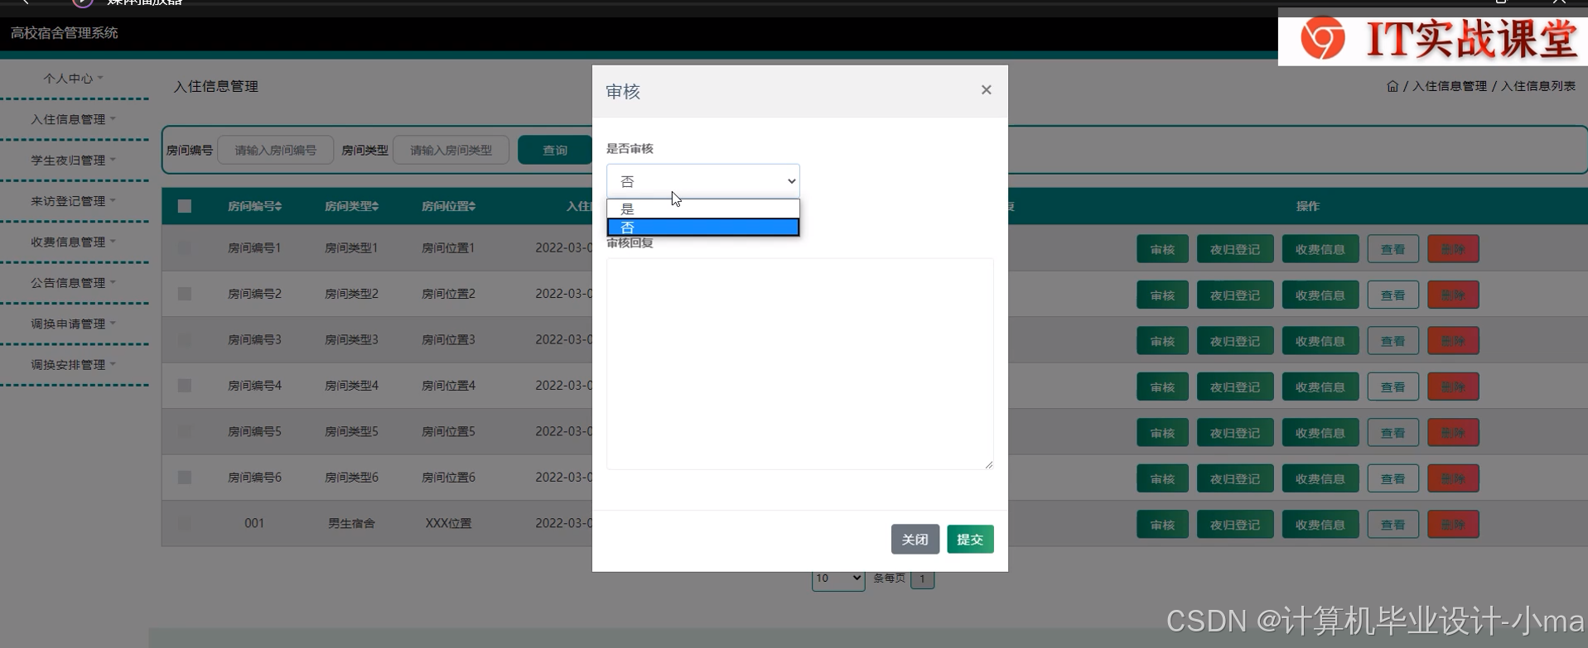Click 夜归登记 button in 房间编号1 row
The width and height of the screenshot is (1588, 648).
(x=1235, y=249)
